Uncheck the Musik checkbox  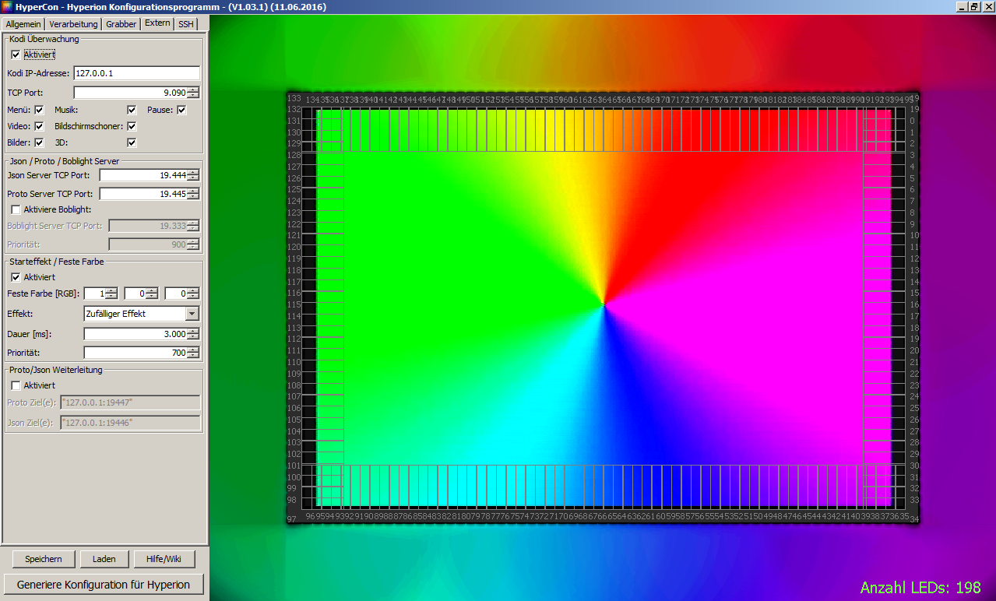132,110
